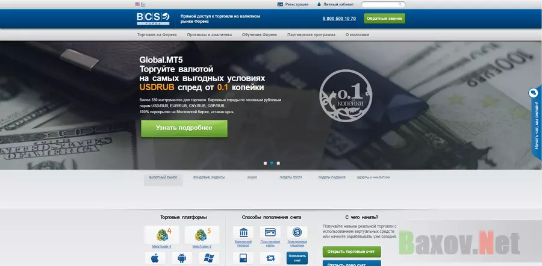The image size is (542, 266).
Task: Click the Пополнить счет button
Action: pos(297,258)
